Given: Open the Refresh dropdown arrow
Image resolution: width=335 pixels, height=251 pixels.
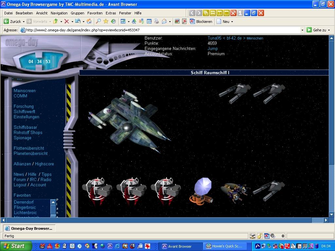Looking at the screenshot, I should [83, 22].
